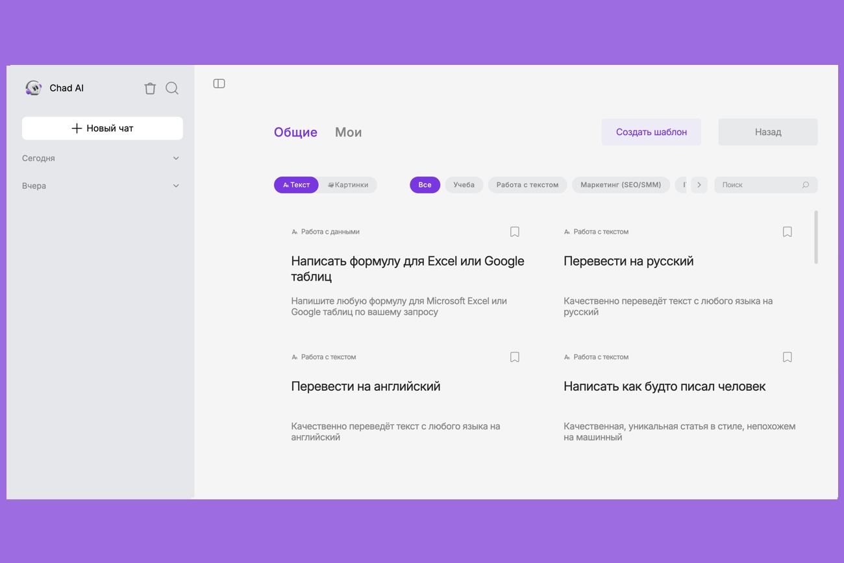Select the 'Работа с текстом' filter chip
Image resolution: width=844 pixels, height=563 pixels.
[x=527, y=184]
